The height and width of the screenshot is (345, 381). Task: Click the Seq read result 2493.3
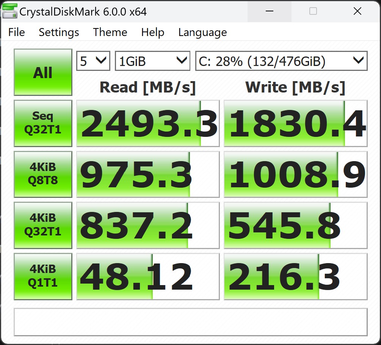pyautogui.click(x=148, y=123)
